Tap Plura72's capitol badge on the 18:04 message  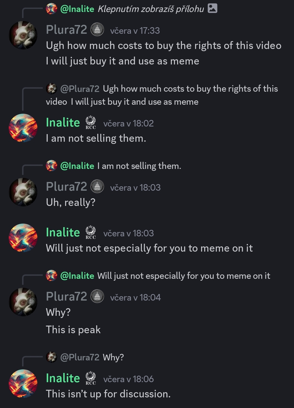point(97,296)
